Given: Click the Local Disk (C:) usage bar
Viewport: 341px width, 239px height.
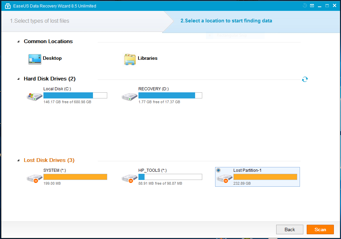Looking at the screenshot, I should click(75, 95).
